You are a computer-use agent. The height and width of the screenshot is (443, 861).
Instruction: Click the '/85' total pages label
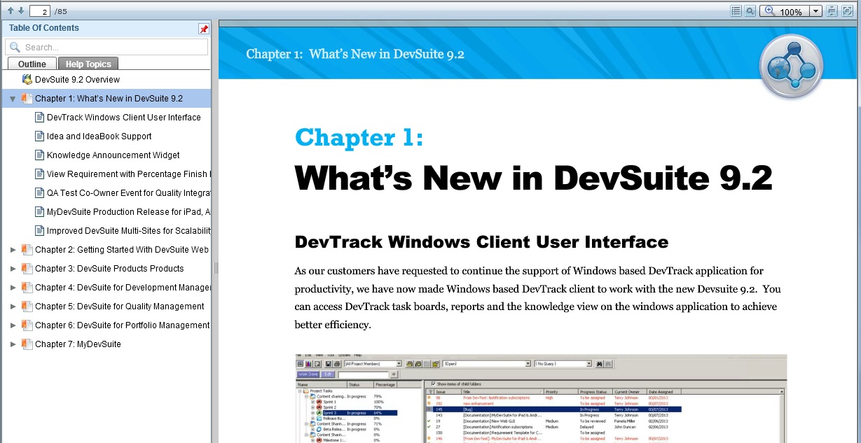(61, 11)
